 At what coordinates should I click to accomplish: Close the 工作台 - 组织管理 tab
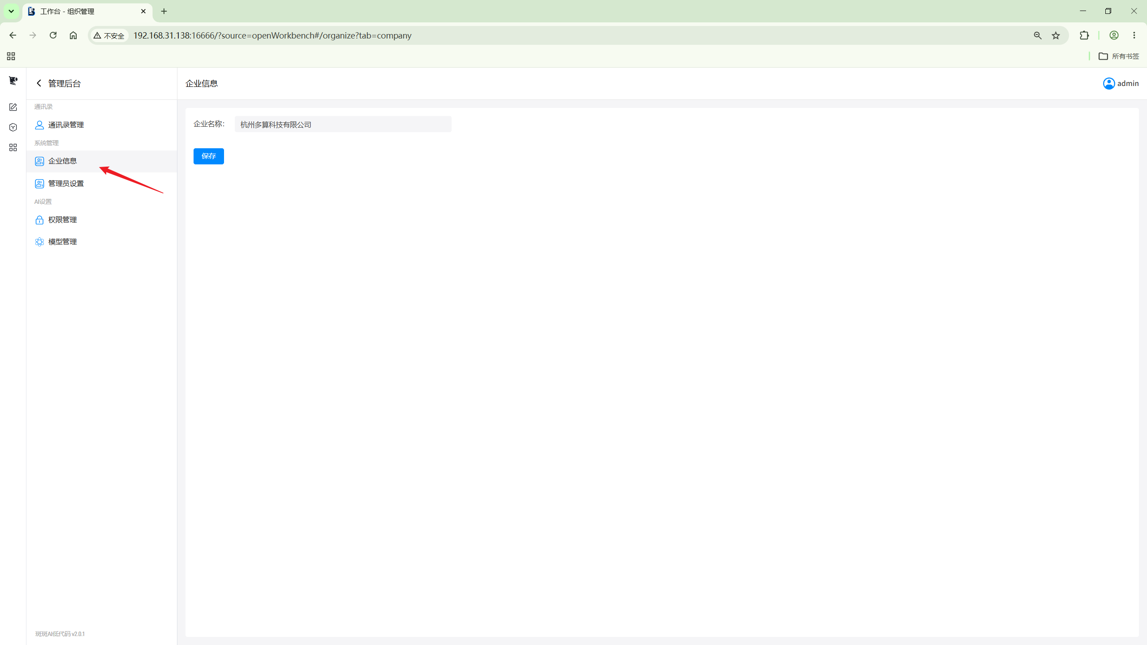pos(143,11)
